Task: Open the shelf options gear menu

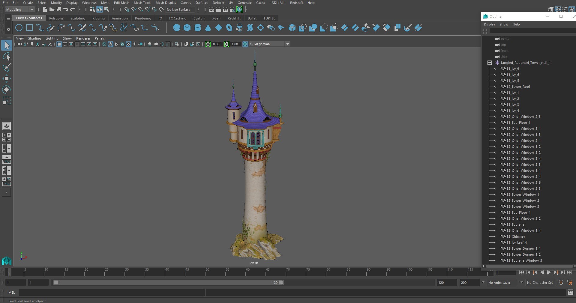Action: pyautogui.click(x=8, y=29)
